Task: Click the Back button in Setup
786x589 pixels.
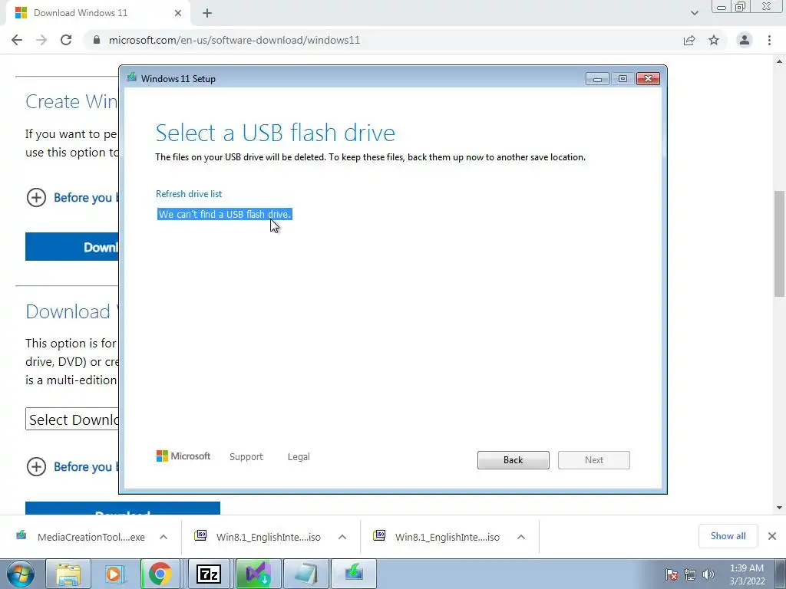Action: click(513, 460)
